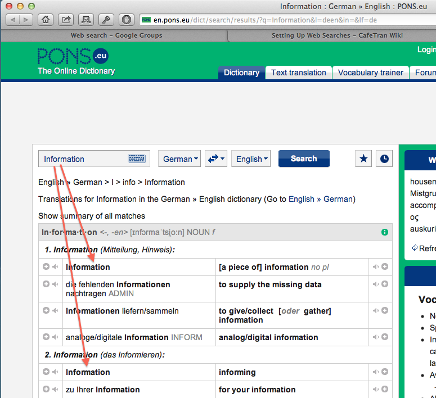Open the English target language dropdown

coord(251,159)
